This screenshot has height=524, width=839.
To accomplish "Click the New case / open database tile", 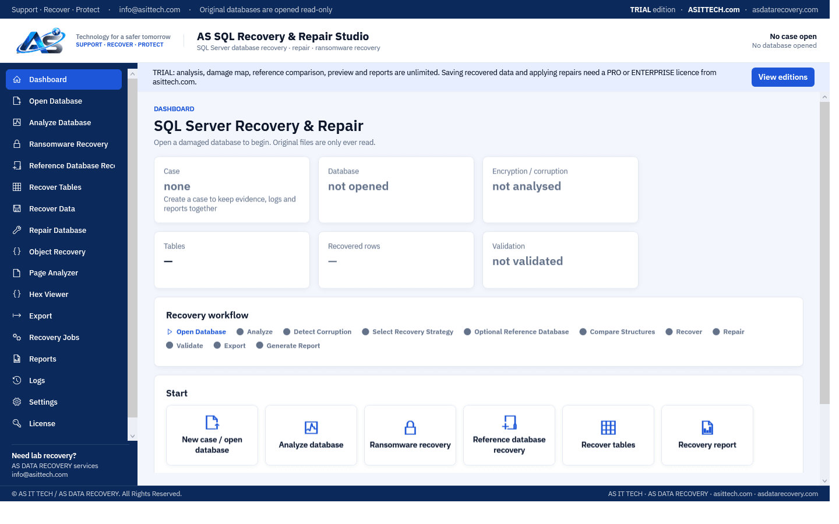I will point(212,436).
